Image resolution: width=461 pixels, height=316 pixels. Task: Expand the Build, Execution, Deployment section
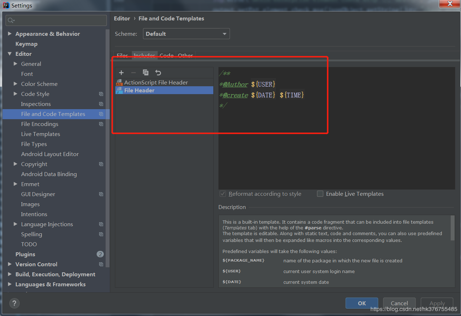[10, 274]
